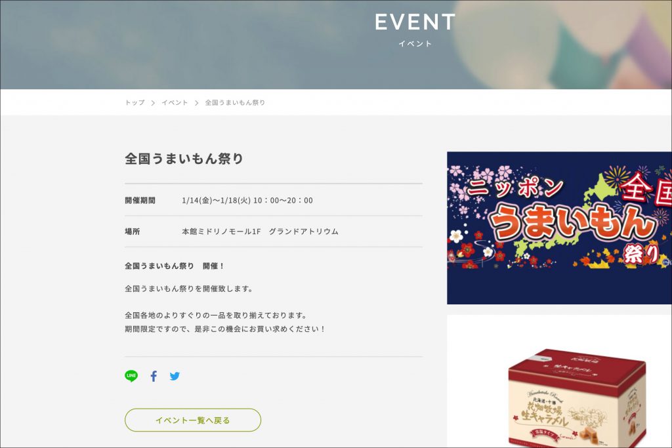
Task: Click the chevron after トップ breadcrumb
Action: click(153, 103)
